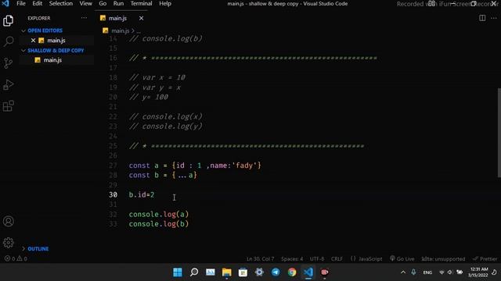Open Microsoft Store from the taskbar
This screenshot has height=281, width=501.
[243, 272]
